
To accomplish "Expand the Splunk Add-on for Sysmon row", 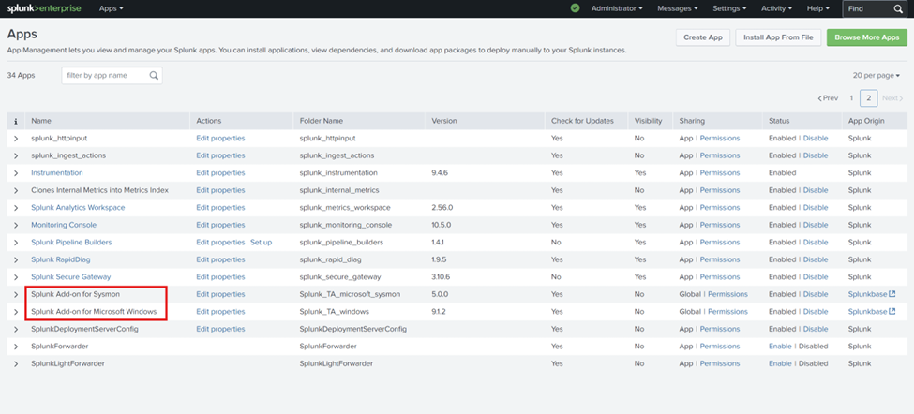I will pos(16,295).
